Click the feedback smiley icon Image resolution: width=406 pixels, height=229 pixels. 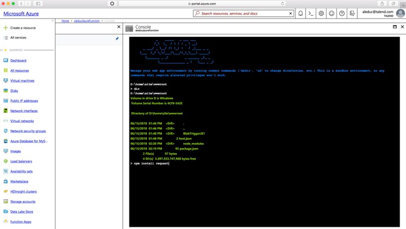click(332, 13)
